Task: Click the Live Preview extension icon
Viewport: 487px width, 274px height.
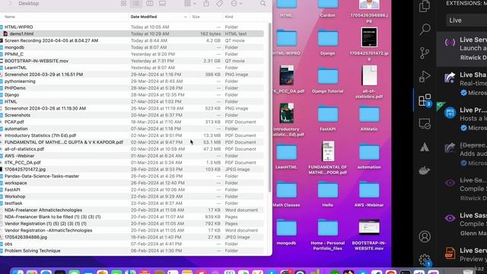Action: click(x=450, y=113)
